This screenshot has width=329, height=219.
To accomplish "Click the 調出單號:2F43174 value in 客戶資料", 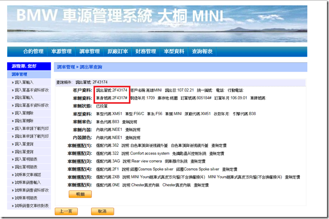I will (111, 90).
